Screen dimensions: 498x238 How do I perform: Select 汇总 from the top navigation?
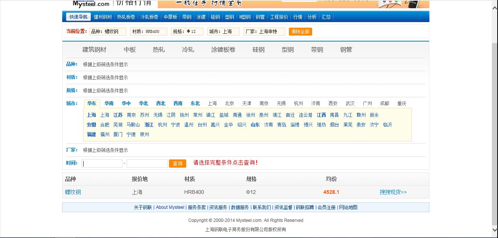[x=326, y=16]
